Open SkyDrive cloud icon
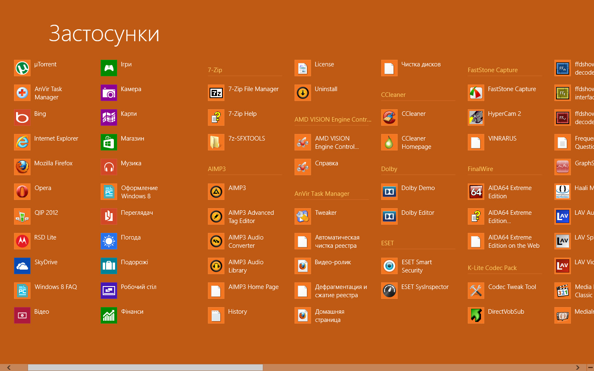The image size is (594, 371). click(x=22, y=266)
